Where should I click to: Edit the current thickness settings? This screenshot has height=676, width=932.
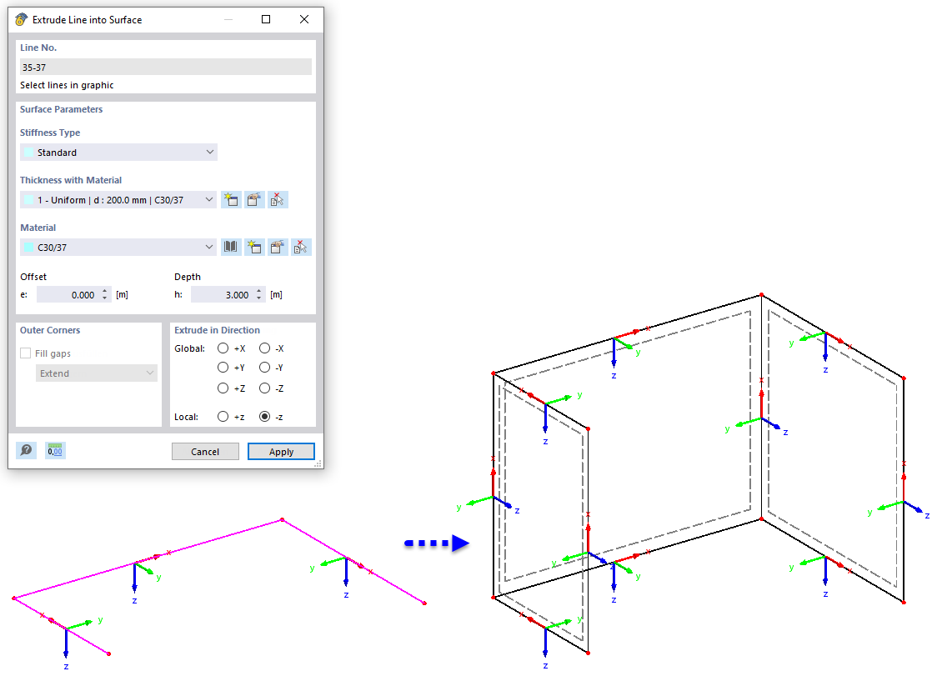click(x=254, y=199)
